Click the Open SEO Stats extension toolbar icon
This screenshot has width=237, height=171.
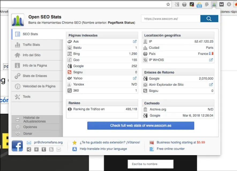[214, 5]
